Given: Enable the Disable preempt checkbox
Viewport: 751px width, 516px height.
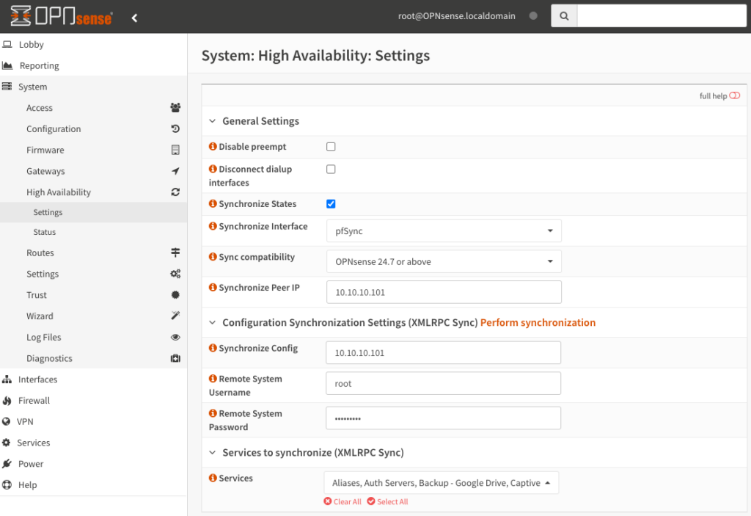Looking at the screenshot, I should point(331,147).
